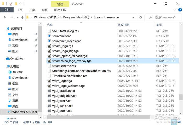Image resolution: width=183 pixels, height=125 pixels.
Task: Click the OneDrive cloud icon
Action: (8, 59)
